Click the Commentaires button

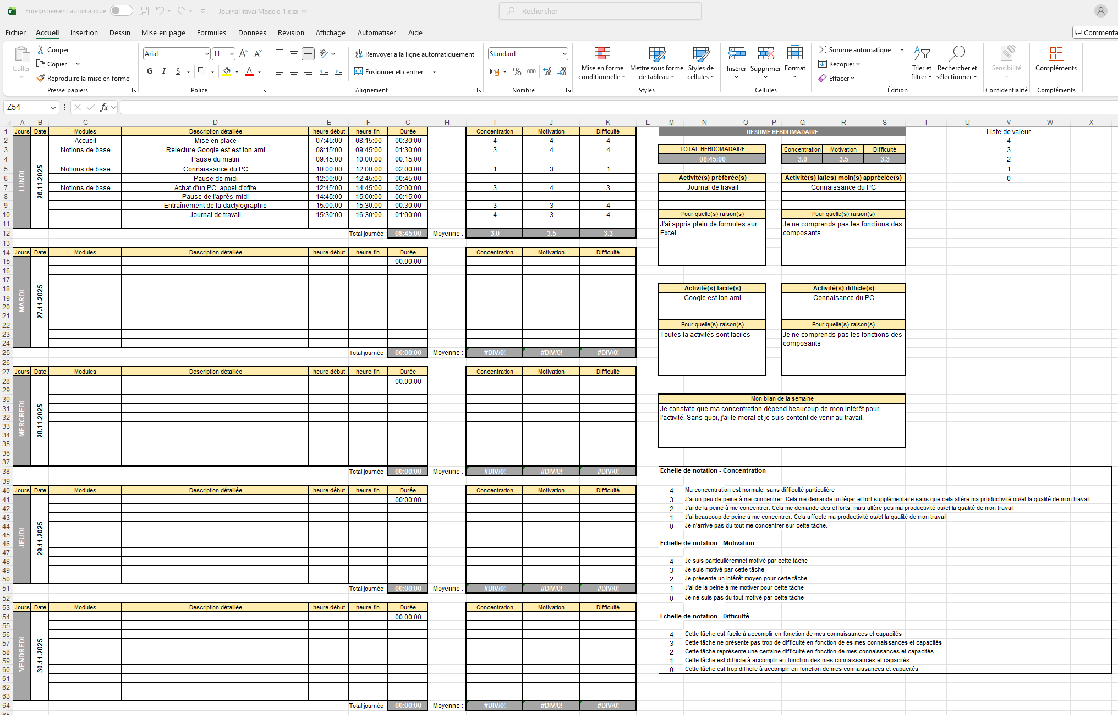tap(1096, 32)
